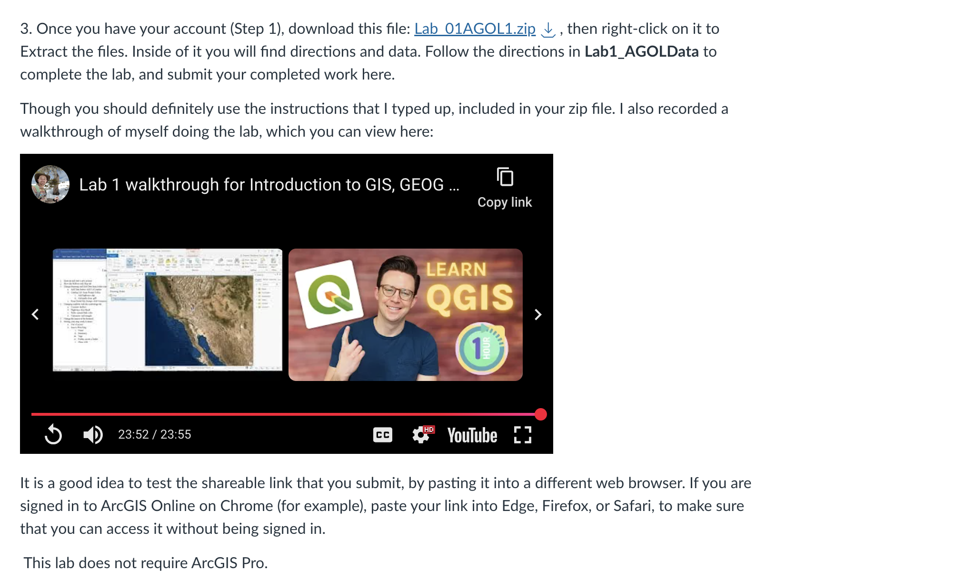
Task: Mute the video volume
Action: tap(93, 434)
